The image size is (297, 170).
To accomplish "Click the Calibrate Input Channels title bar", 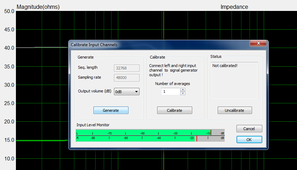I will tap(159, 45).
